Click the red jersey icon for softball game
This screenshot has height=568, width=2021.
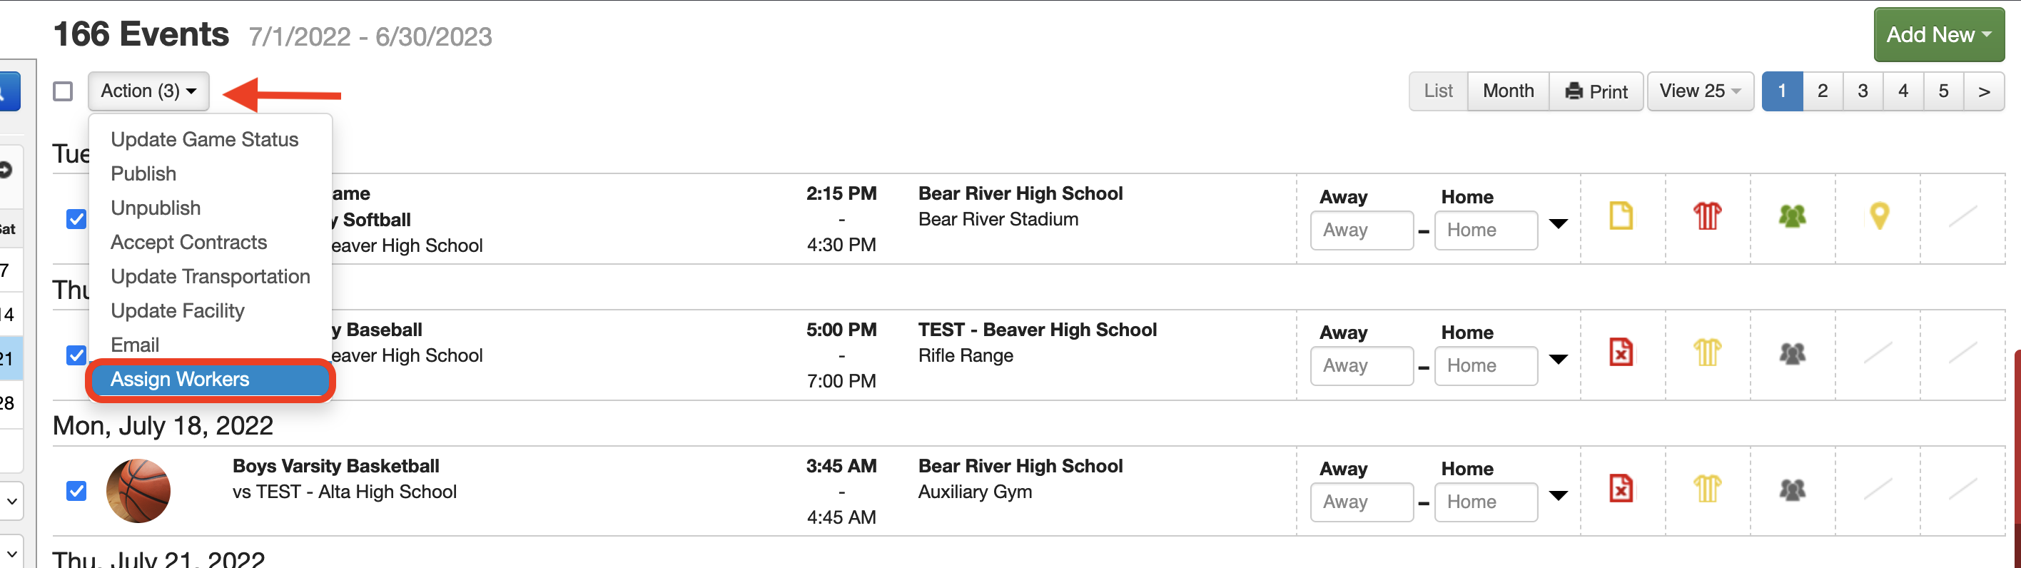(x=1707, y=215)
